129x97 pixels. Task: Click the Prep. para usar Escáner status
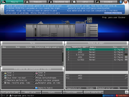(114, 17)
